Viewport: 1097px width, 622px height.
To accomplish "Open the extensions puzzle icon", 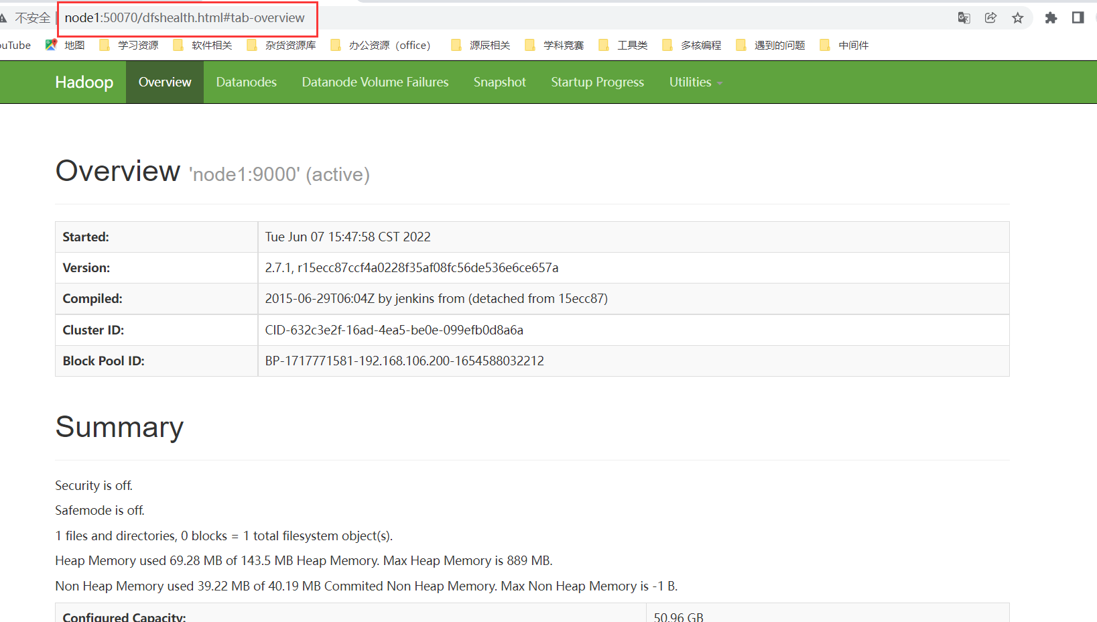I will coord(1051,18).
